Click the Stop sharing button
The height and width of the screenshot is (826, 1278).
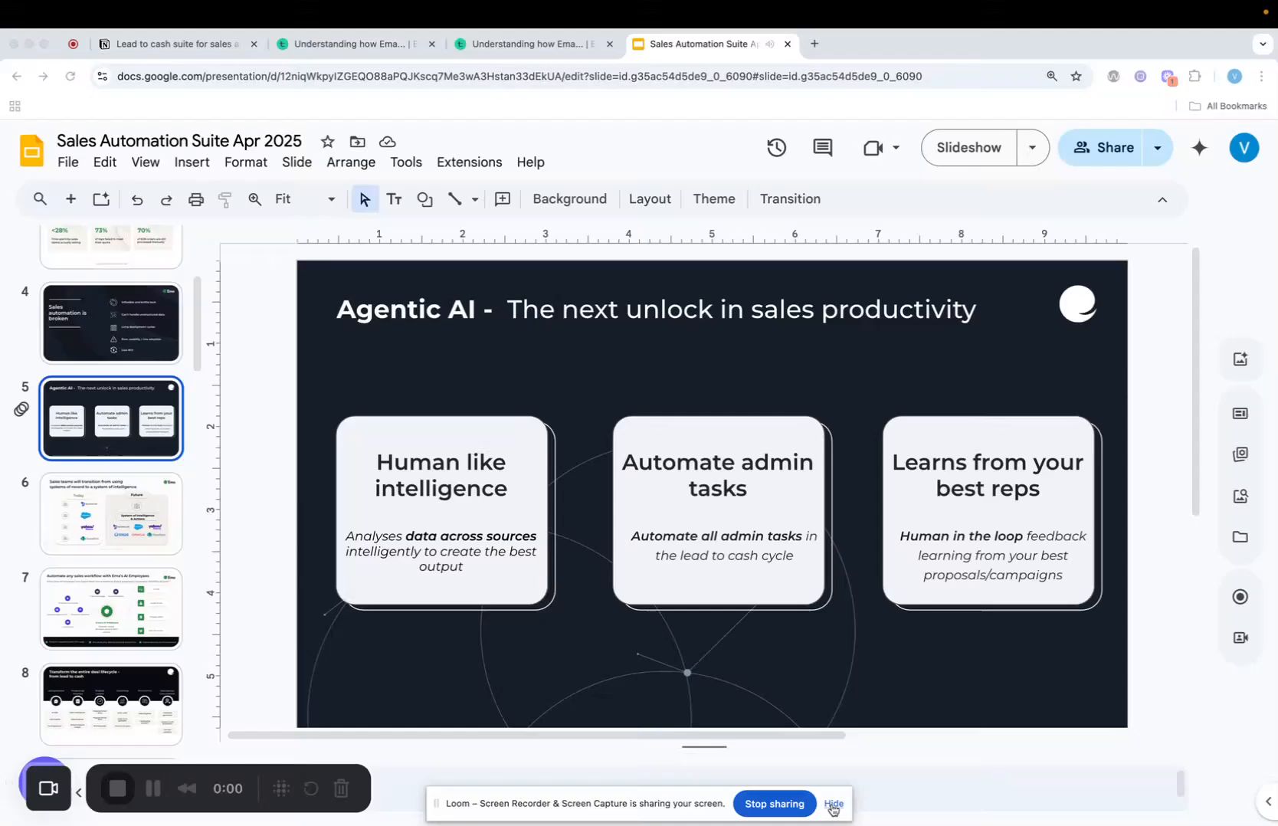[x=774, y=803]
